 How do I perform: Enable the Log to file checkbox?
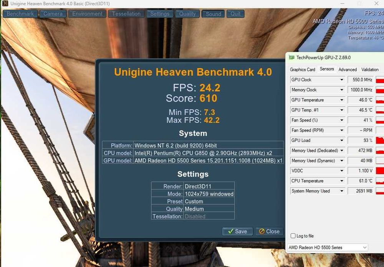293,236
